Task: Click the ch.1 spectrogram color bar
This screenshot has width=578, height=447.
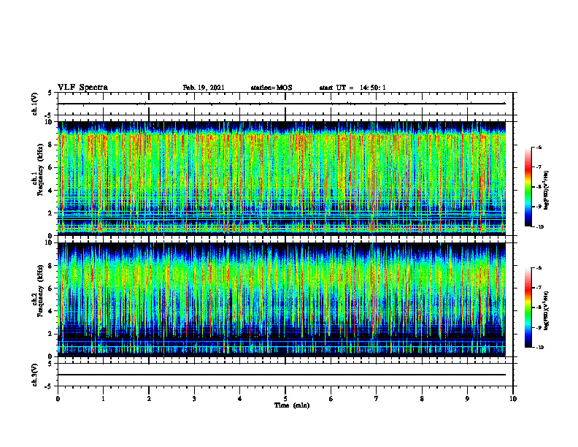Action: pyautogui.click(x=528, y=187)
